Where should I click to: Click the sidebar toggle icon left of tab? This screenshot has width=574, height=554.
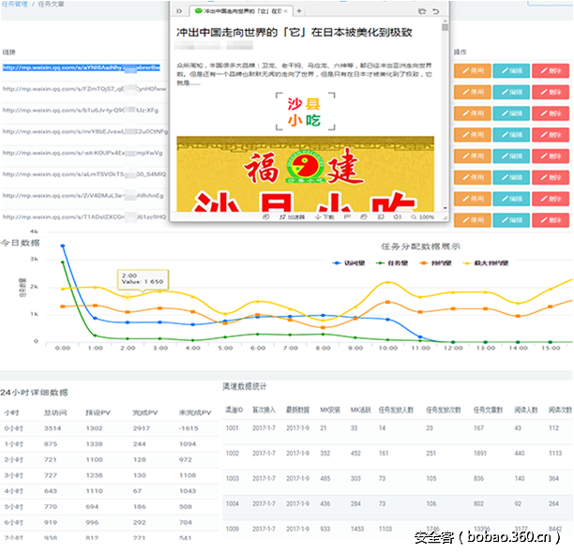point(180,9)
